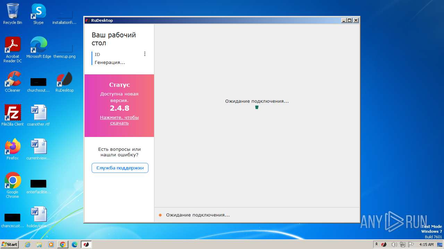Open Windows Media Player from the taskbar
444x249 pixels.
tap(51, 245)
